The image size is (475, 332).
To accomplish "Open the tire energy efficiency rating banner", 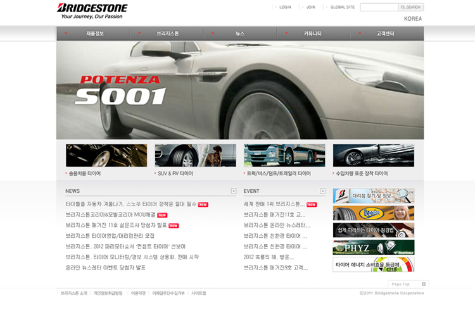I will coord(374,264).
